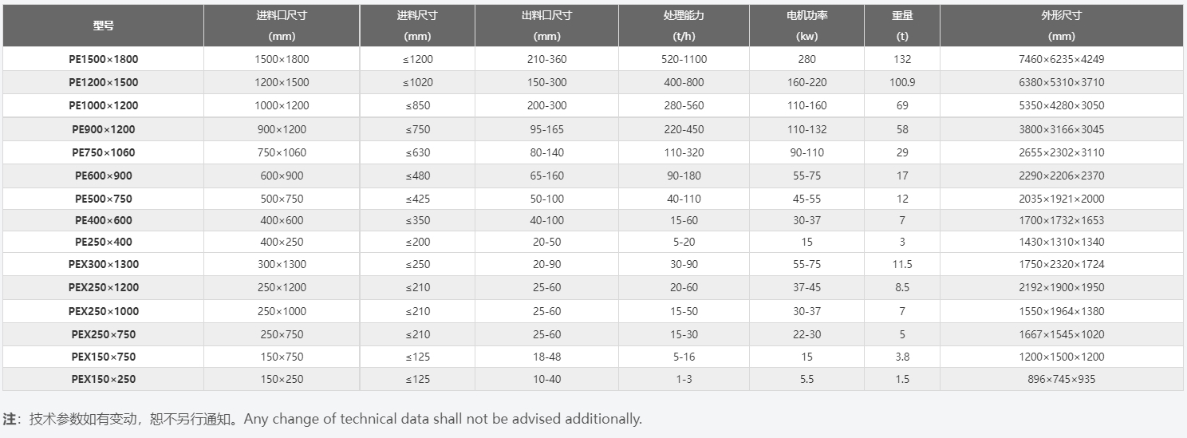The image size is (1187, 438).
Task: Click the PE1200×1500 model name
Action: pyautogui.click(x=103, y=82)
